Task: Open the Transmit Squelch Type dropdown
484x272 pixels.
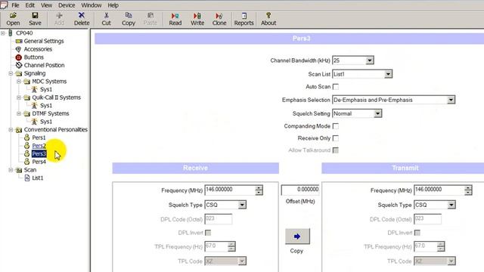Action: 451,205
